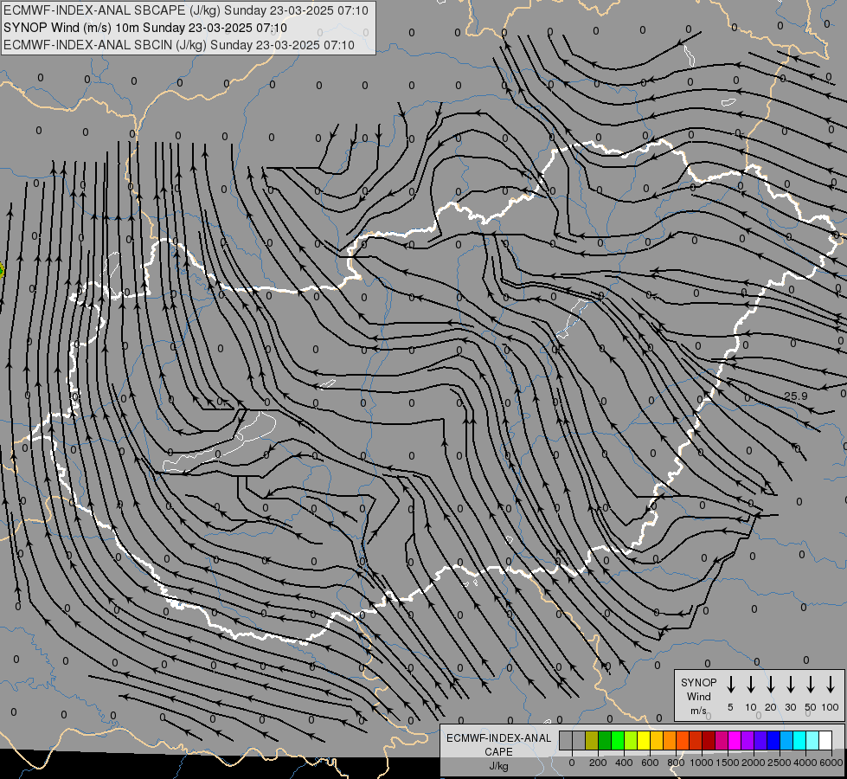Click the SBCAPE title line at the top
The width and height of the screenshot is (847, 779).
click(186, 10)
